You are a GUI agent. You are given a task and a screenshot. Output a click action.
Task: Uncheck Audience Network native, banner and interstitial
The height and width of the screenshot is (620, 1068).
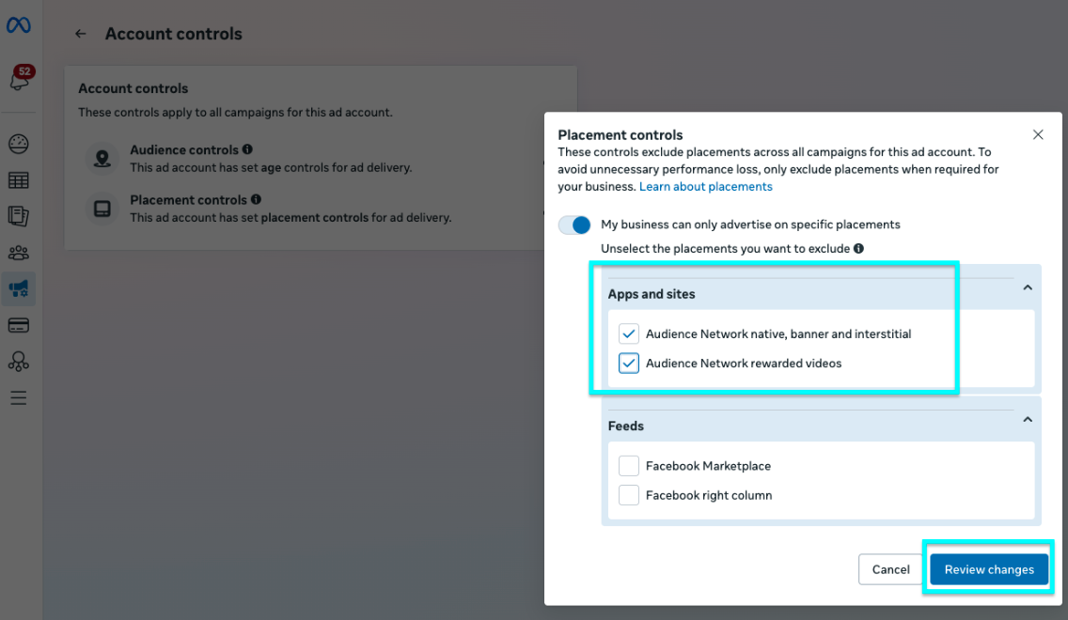[629, 333]
